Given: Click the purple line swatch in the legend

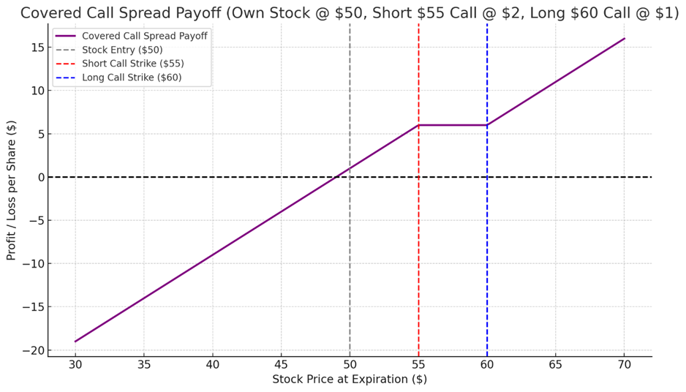Looking at the screenshot, I should coord(66,36).
